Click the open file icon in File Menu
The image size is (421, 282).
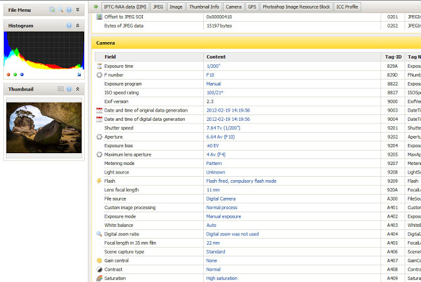[52, 10]
